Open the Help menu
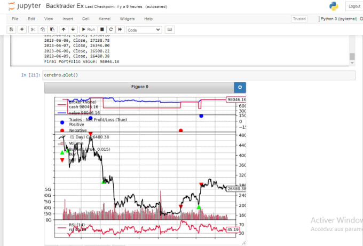Screen dimensions: 363x246 148,19
